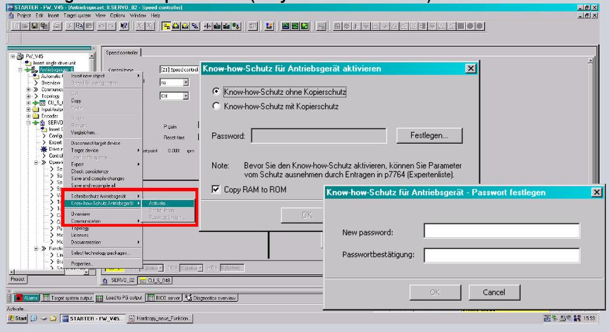Viewport: 610px width, 332px height.
Task: Open the Target system menu
Action: 77,15
